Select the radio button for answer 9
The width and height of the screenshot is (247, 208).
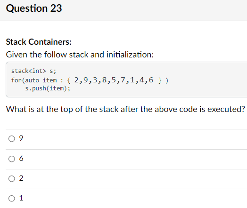pos(12,139)
